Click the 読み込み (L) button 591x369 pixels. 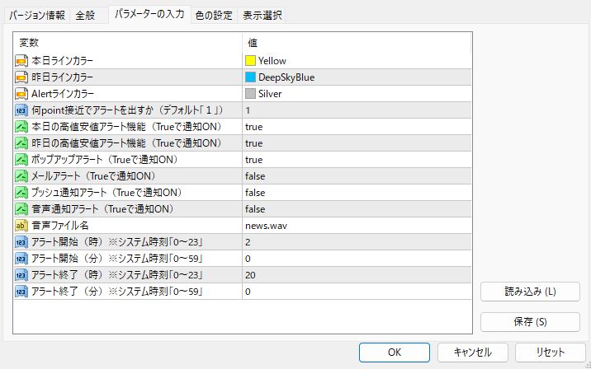tap(530, 292)
